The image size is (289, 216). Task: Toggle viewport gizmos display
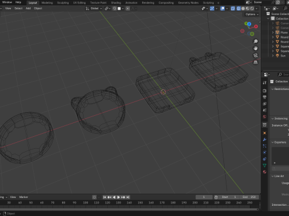coord(212,8)
